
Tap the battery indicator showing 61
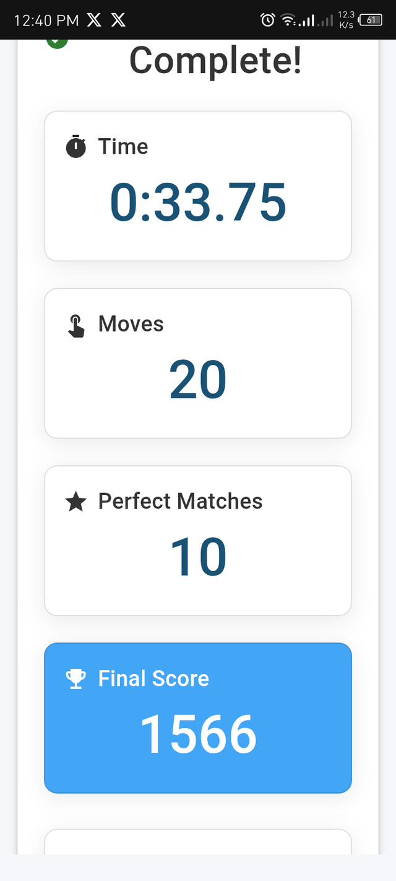[x=371, y=20]
